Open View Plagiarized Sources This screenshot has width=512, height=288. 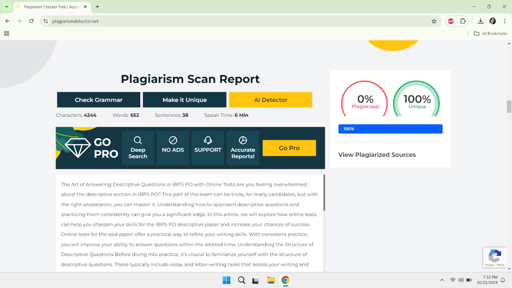pyautogui.click(x=377, y=155)
